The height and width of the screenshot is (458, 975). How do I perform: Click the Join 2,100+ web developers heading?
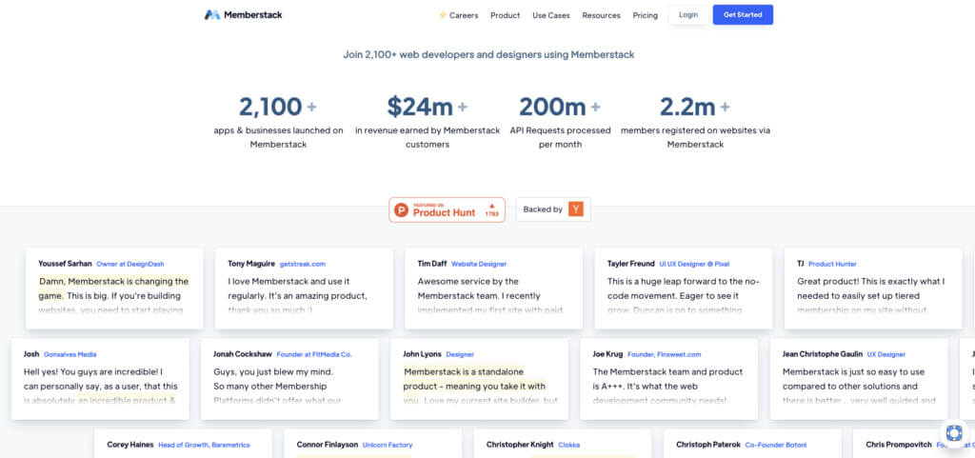pos(488,54)
